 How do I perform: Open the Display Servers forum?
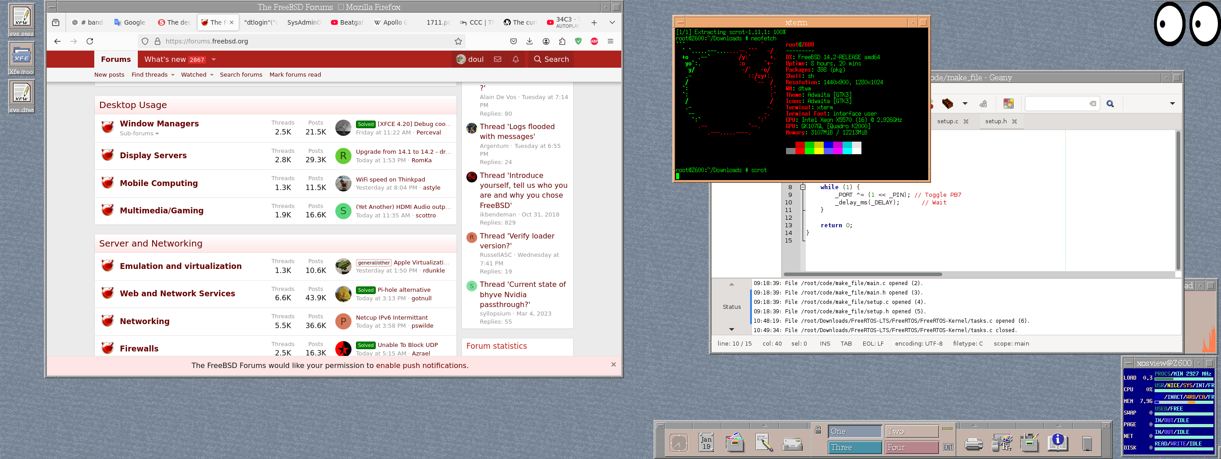(153, 155)
